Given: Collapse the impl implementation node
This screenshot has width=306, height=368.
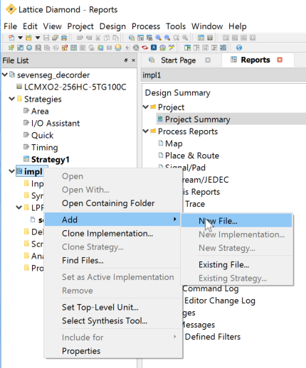Looking at the screenshot, I should point(11,171).
